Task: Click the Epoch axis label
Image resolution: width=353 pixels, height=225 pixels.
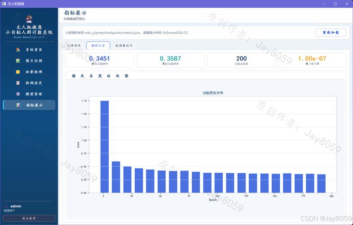Action: (x=213, y=200)
